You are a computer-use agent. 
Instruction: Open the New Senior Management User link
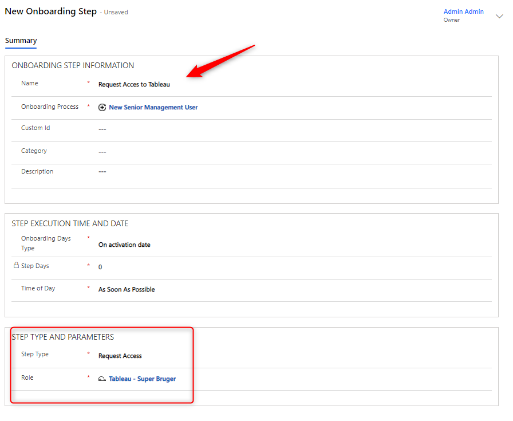[153, 107]
